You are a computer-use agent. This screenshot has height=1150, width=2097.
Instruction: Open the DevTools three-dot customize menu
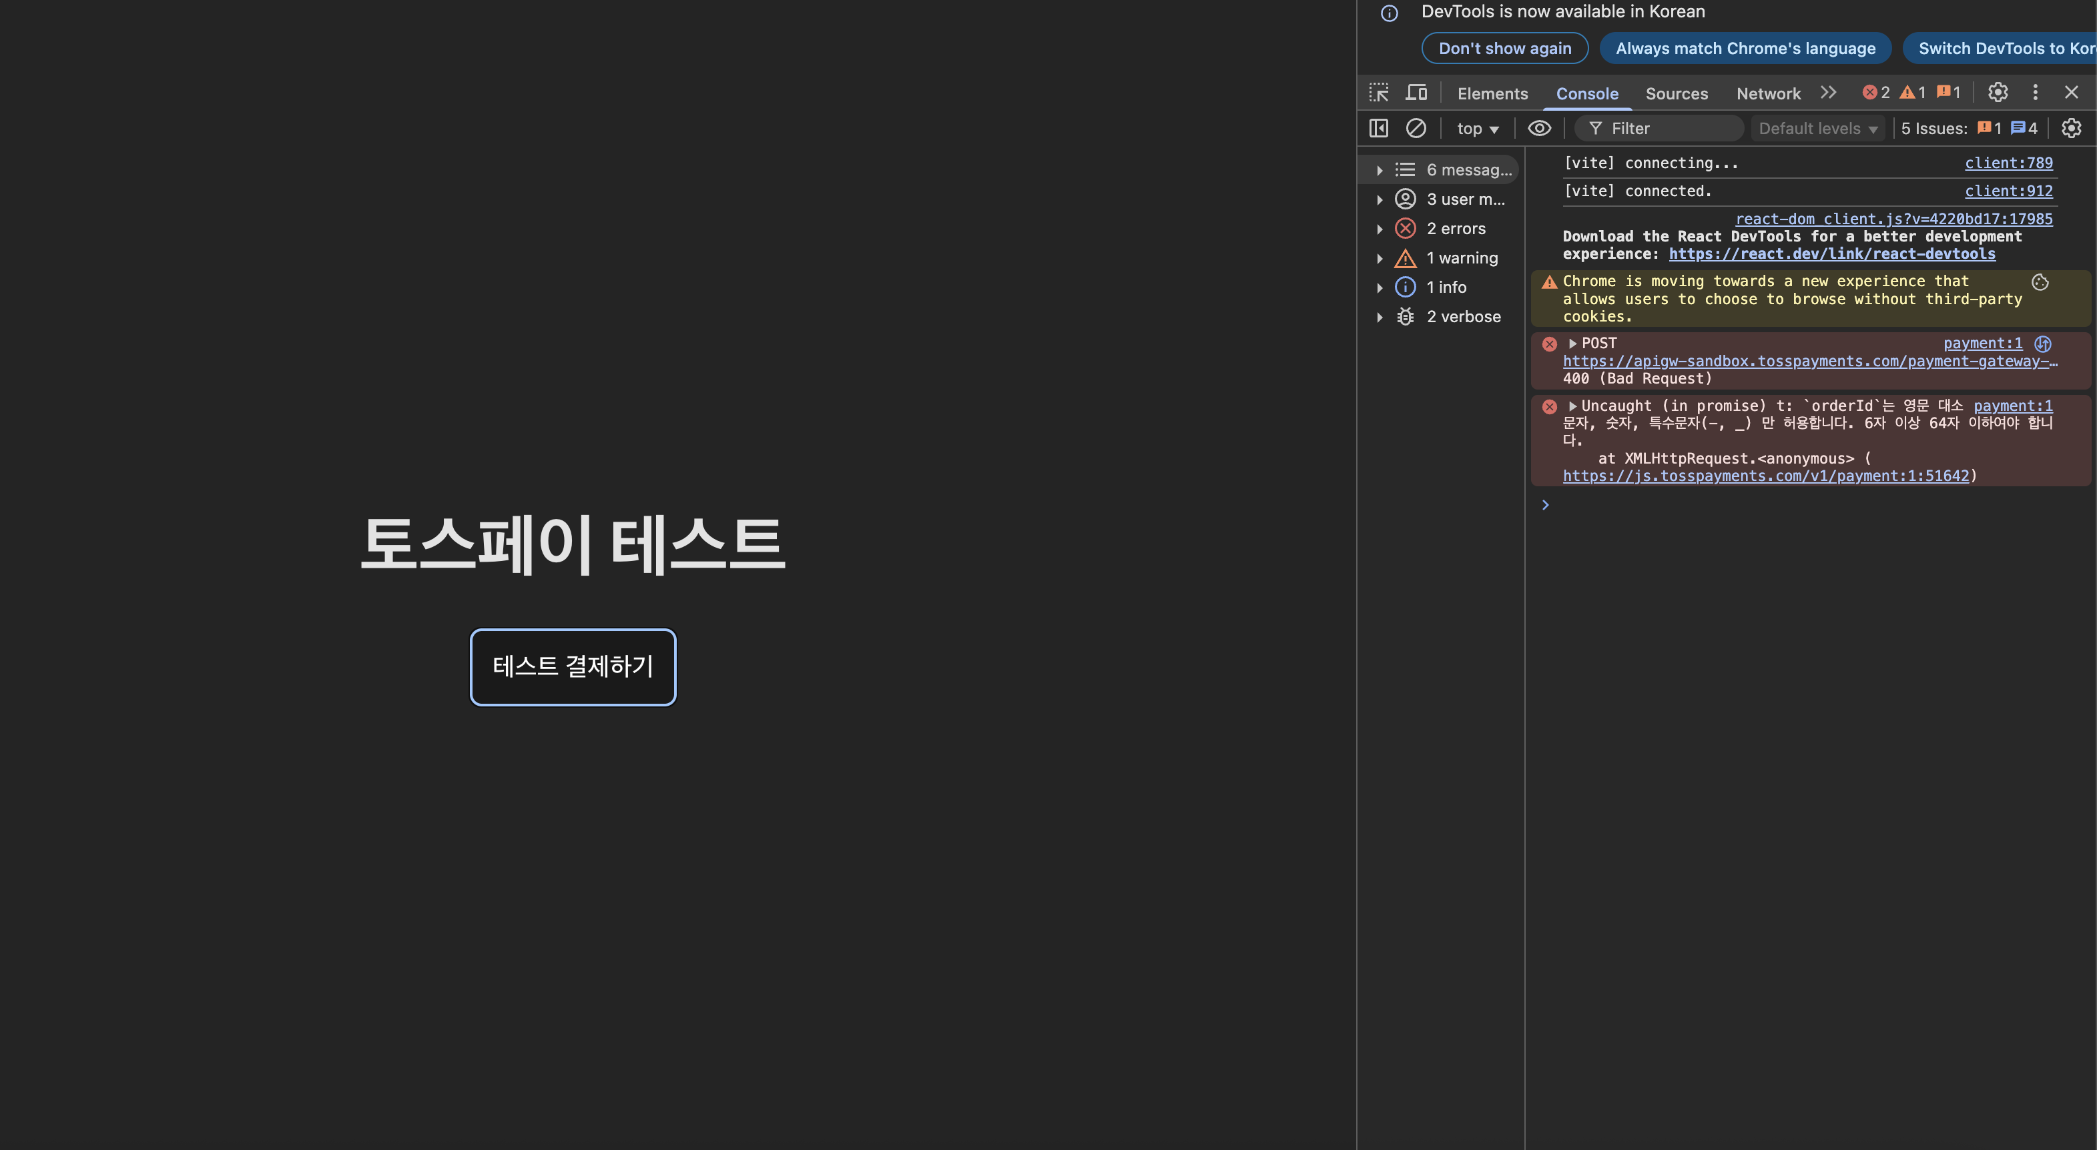(2035, 93)
